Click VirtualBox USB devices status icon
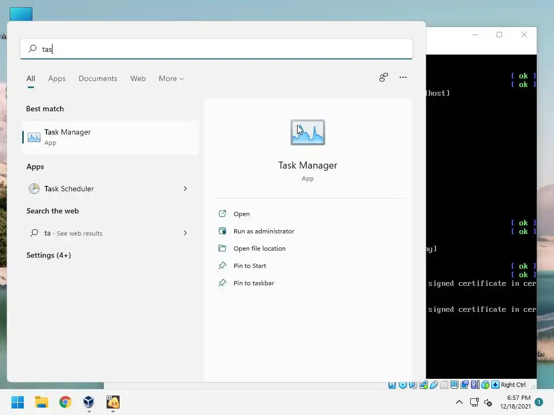This screenshot has height=415, width=554. [x=434, y=385]
